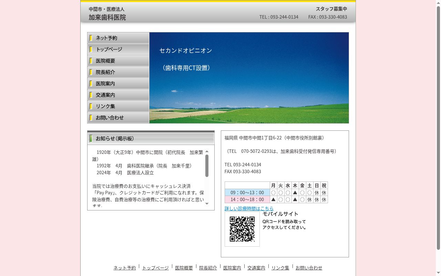
Task: Click the 木 column header in schedule
Action: tap(295, 186)
